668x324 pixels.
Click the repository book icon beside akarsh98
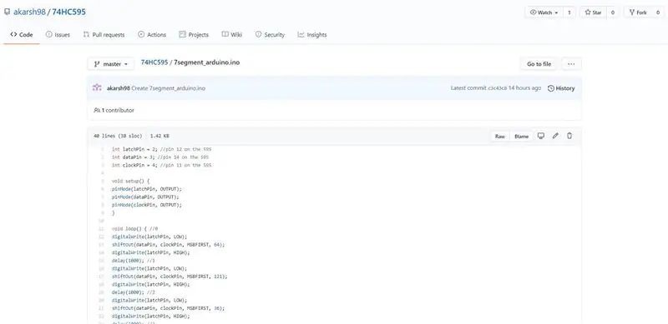7,12
